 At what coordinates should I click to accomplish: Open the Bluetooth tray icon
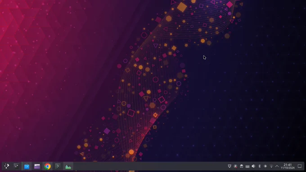259,166
